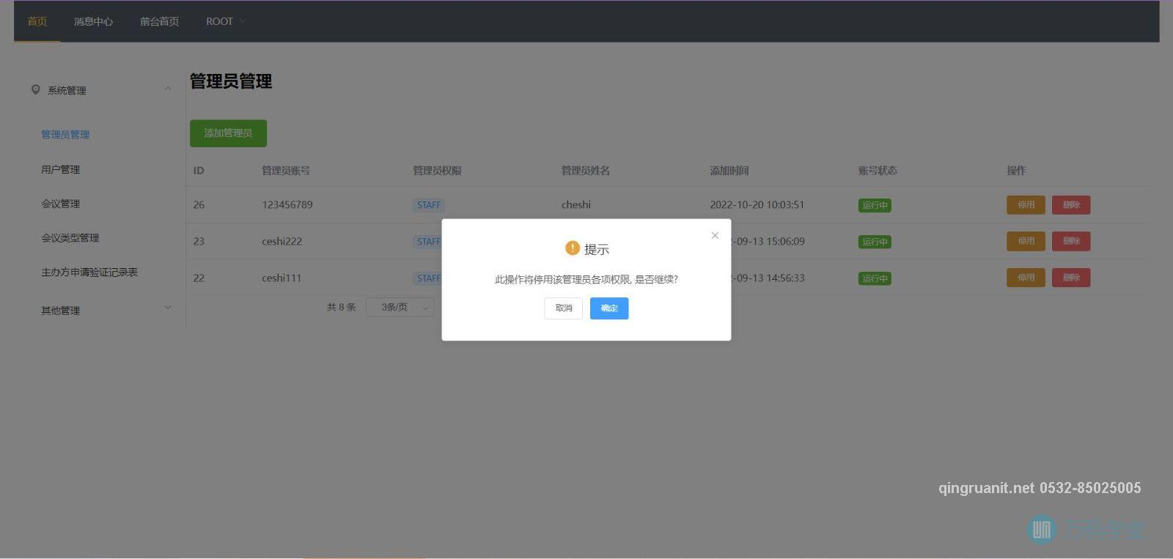
Task: Close the 提示 dialog with the X icon
Action: point(715,235)
